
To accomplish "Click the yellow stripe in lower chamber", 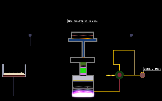I will [x=83, y=80].
